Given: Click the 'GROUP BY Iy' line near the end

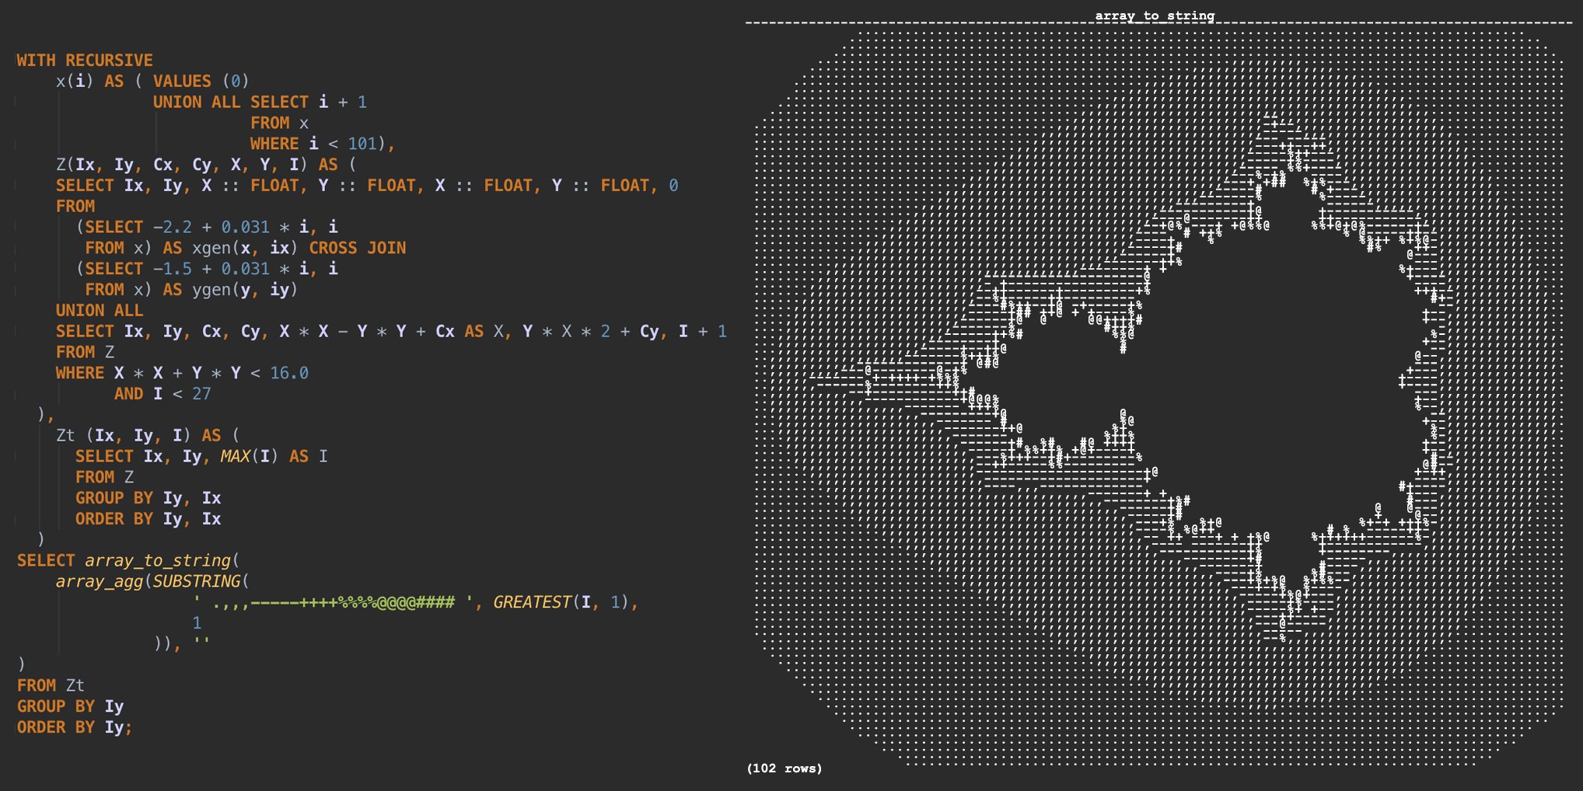Looking at the screenshot, I should 70,706.
